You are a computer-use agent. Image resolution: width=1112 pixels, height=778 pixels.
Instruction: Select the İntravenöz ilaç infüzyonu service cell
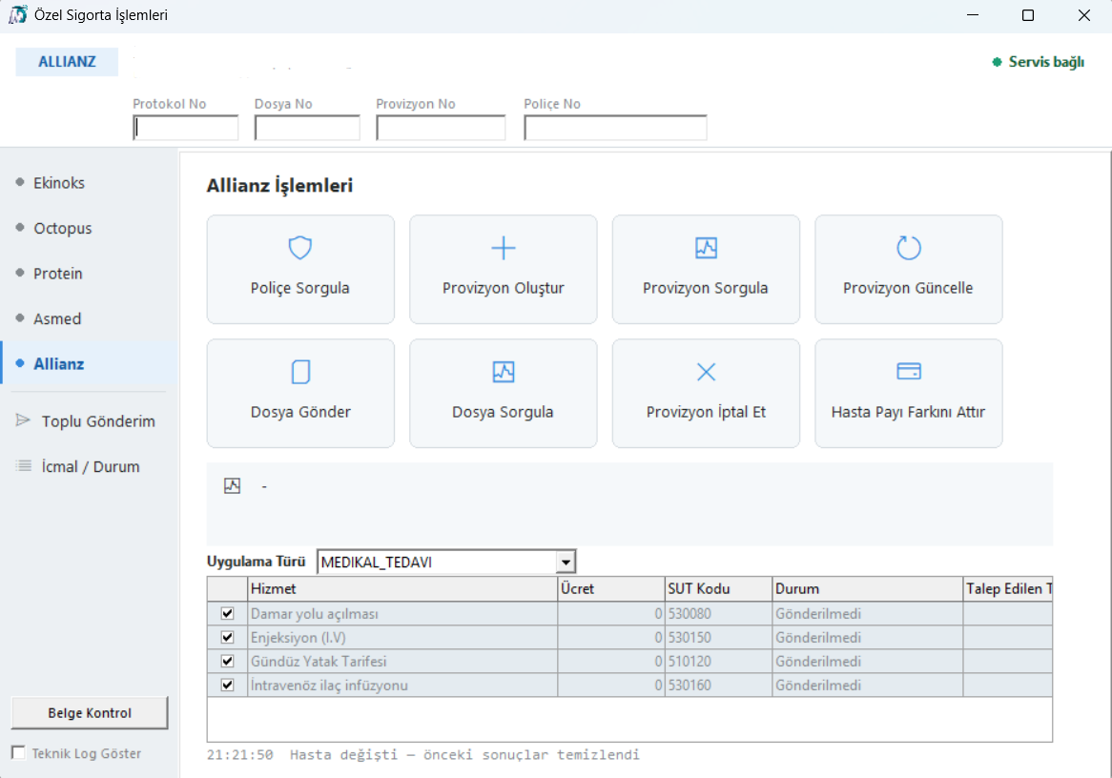click(x=402, y=686)
